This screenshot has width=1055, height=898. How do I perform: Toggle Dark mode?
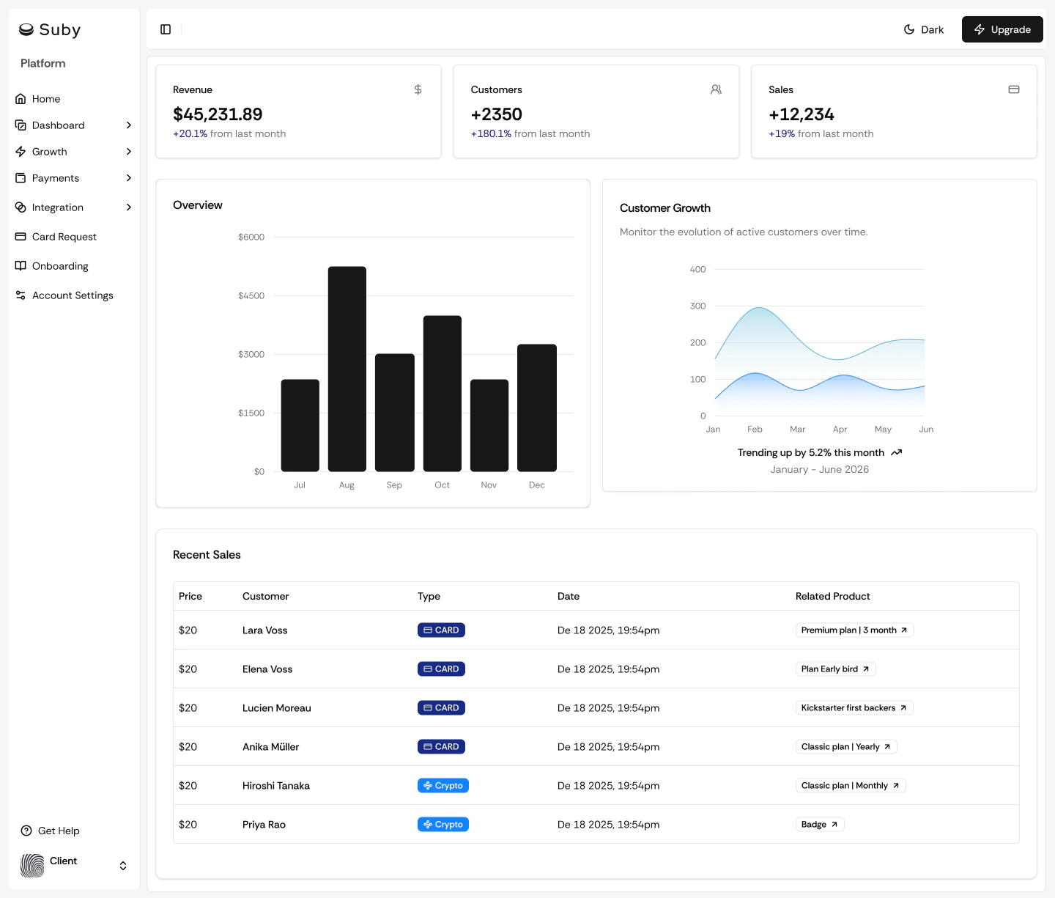click(x=924, y=29)
